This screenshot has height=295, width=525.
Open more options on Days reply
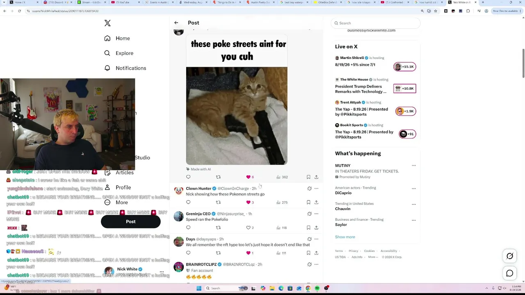click(x=316, y=239)
